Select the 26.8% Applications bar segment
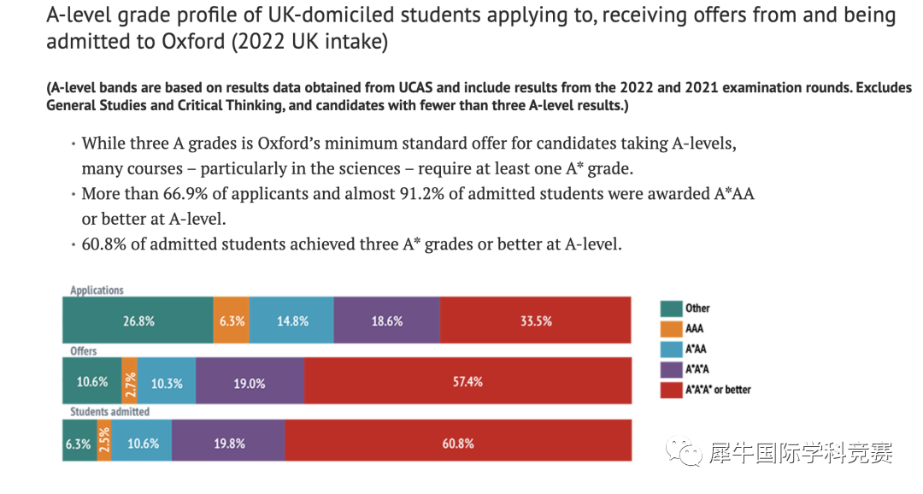Screen dimensions: 923x494 (138, 321)
